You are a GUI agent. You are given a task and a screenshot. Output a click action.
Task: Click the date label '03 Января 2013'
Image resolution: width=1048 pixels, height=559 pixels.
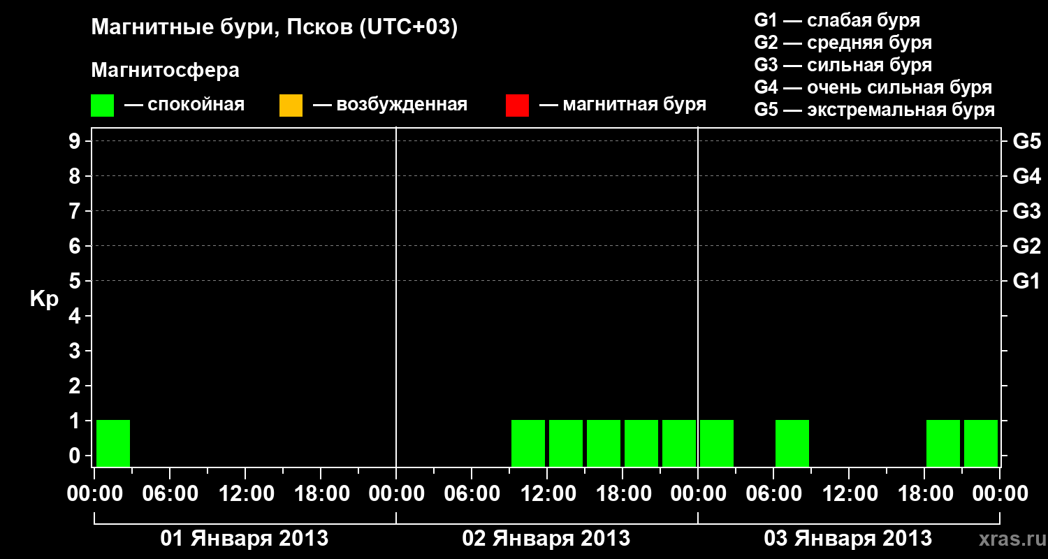pos(848,539)
